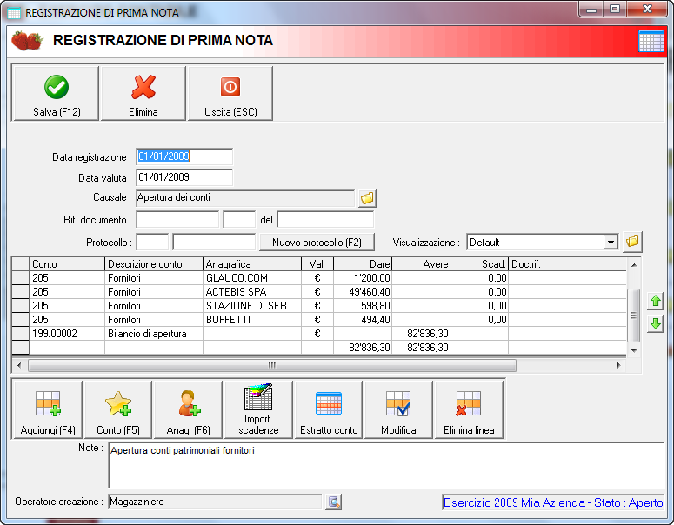Click horizontal scrollbar left arrow

click(19, 365)
